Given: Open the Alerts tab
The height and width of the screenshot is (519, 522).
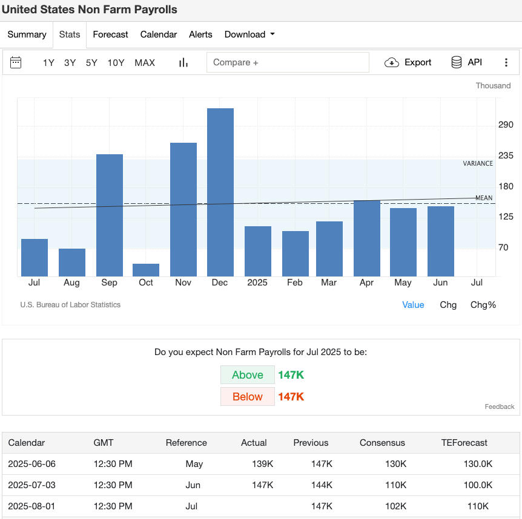Looking at the screenshot, I should tap(200, 34).
